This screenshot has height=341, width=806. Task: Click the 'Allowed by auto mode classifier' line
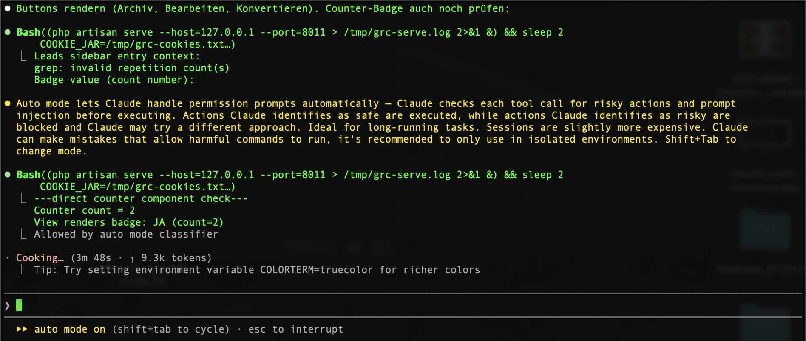tap(126, 235)
